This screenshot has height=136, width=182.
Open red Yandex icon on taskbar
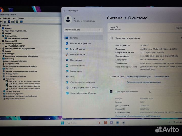pyautogui.click(x=105, y=123)
